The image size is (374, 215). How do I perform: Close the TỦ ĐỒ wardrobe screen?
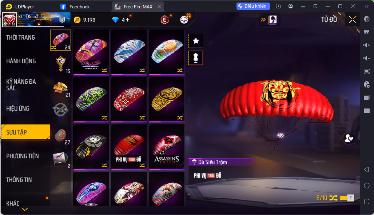click(353, 20)
